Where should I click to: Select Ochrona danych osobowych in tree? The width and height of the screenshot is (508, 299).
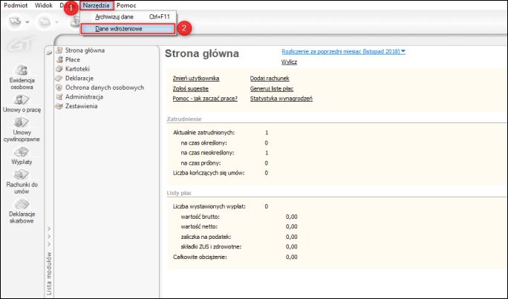(105, 88)
